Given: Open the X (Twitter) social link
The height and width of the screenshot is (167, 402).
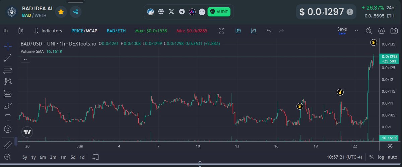Looking at the screenshot, I should pyautogui.click(x=172, y=12).
